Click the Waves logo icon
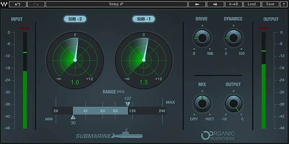Viewport: 289px width, 144px height. pos(4,4)
